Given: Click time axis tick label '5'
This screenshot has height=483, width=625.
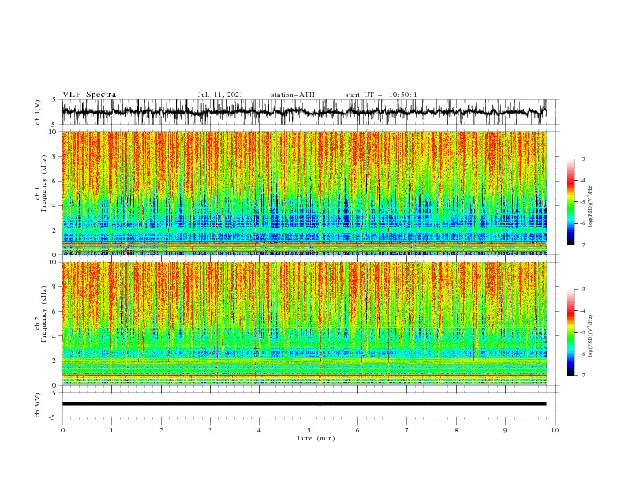Looking at the screenshot, I should [x=309, y=430].
